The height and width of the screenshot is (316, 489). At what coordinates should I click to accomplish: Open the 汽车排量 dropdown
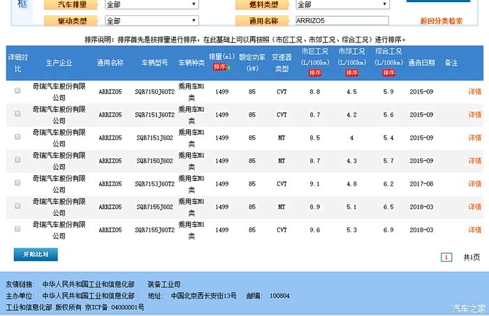click(151, 4)
